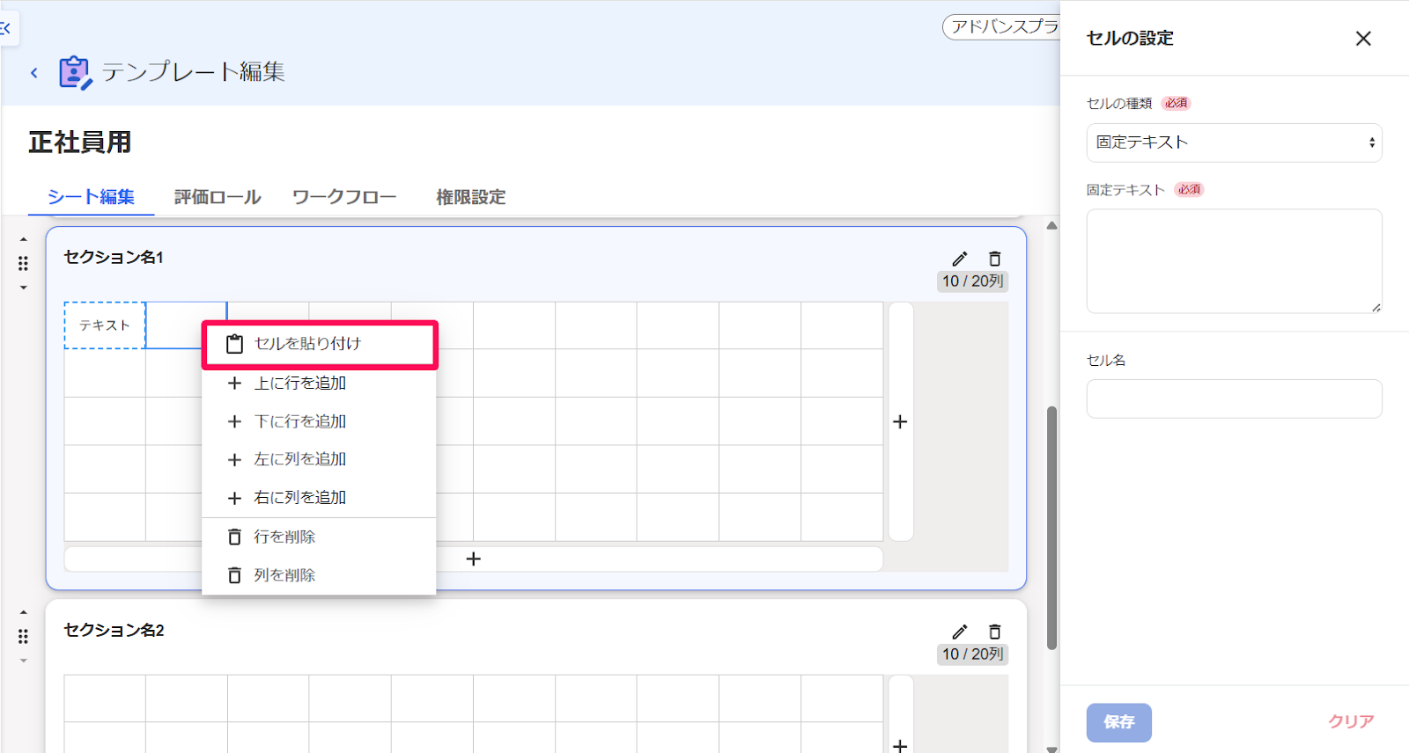Open the 権限設定 tab
This screenshot has width=1409, height=753.
click(471, 197)
